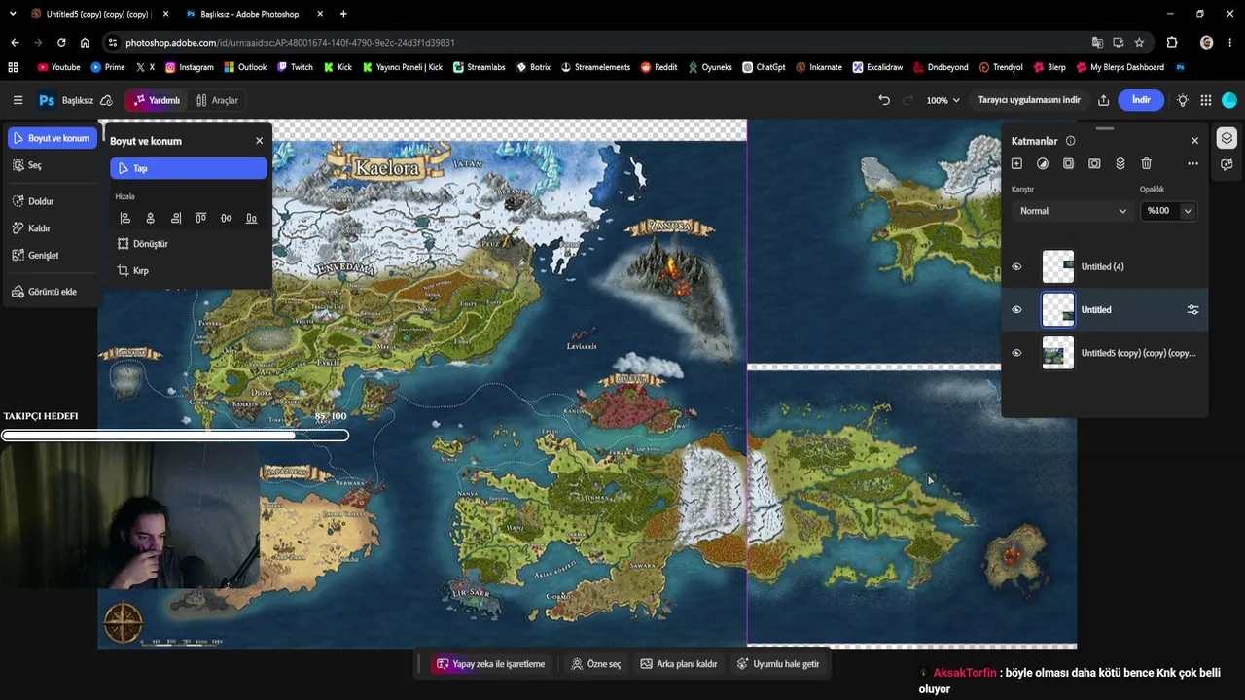Viewport: 1245px width, 700px height.
Task: Click the Taşı move button
Action: pyautogui.click(x=189, y=168)
